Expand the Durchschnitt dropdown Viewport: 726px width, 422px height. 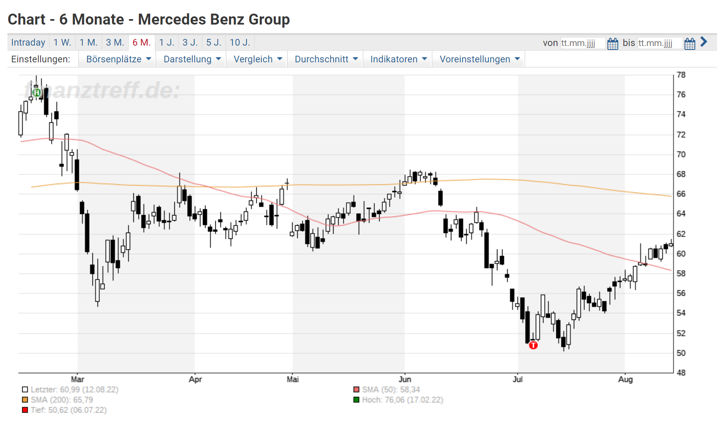pos(325,59)
